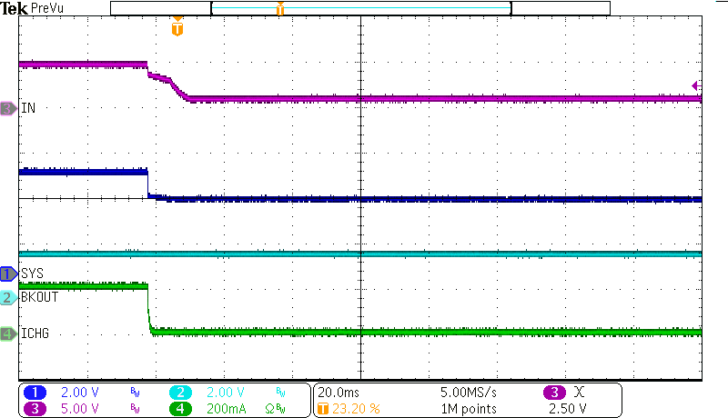Image resolution: width=728 pixels, height=418 pixels.
Task: Select channel 1 badge showing 2.00 V
Action: click(35, 393)
